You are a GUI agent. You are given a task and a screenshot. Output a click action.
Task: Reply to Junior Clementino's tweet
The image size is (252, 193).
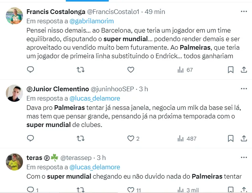31,138
